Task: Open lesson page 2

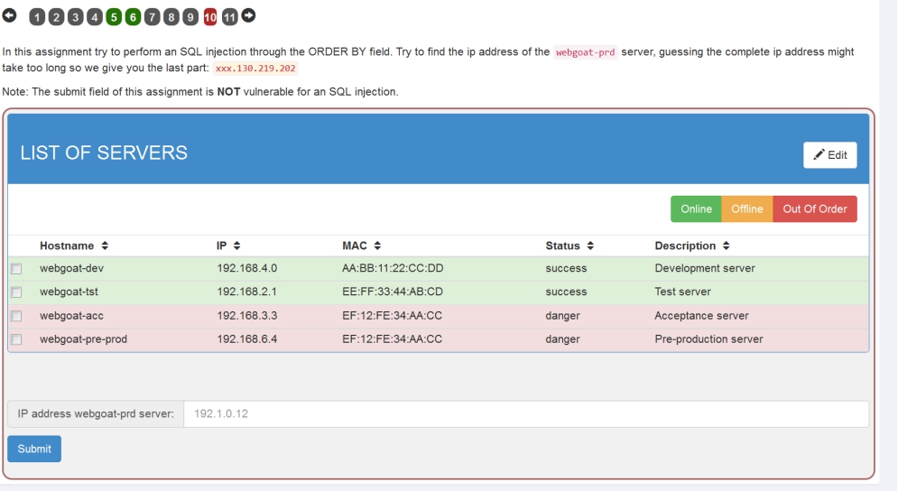Action: pos(56,17)
